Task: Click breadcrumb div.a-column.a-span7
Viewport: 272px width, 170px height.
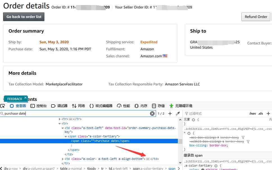Action: tap(39, 168)
